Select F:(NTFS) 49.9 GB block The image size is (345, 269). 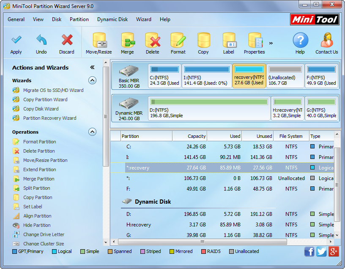click(x=321, y=76)
